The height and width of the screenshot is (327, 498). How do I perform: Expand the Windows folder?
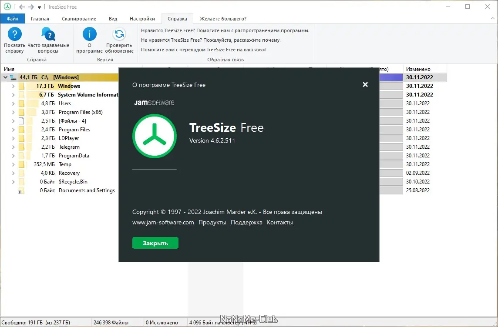coord(13,86)
